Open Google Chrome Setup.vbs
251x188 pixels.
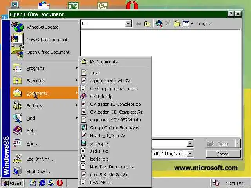click(115, 128)
